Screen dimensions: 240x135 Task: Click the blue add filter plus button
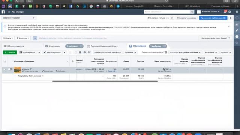click(x=35, y=38)
